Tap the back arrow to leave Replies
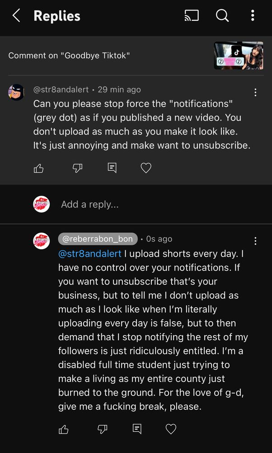 point(16,16)
